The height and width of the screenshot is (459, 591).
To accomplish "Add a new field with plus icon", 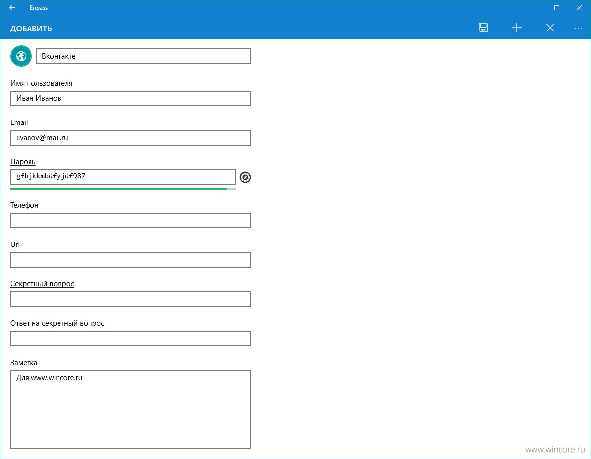I will coord(517,28).
